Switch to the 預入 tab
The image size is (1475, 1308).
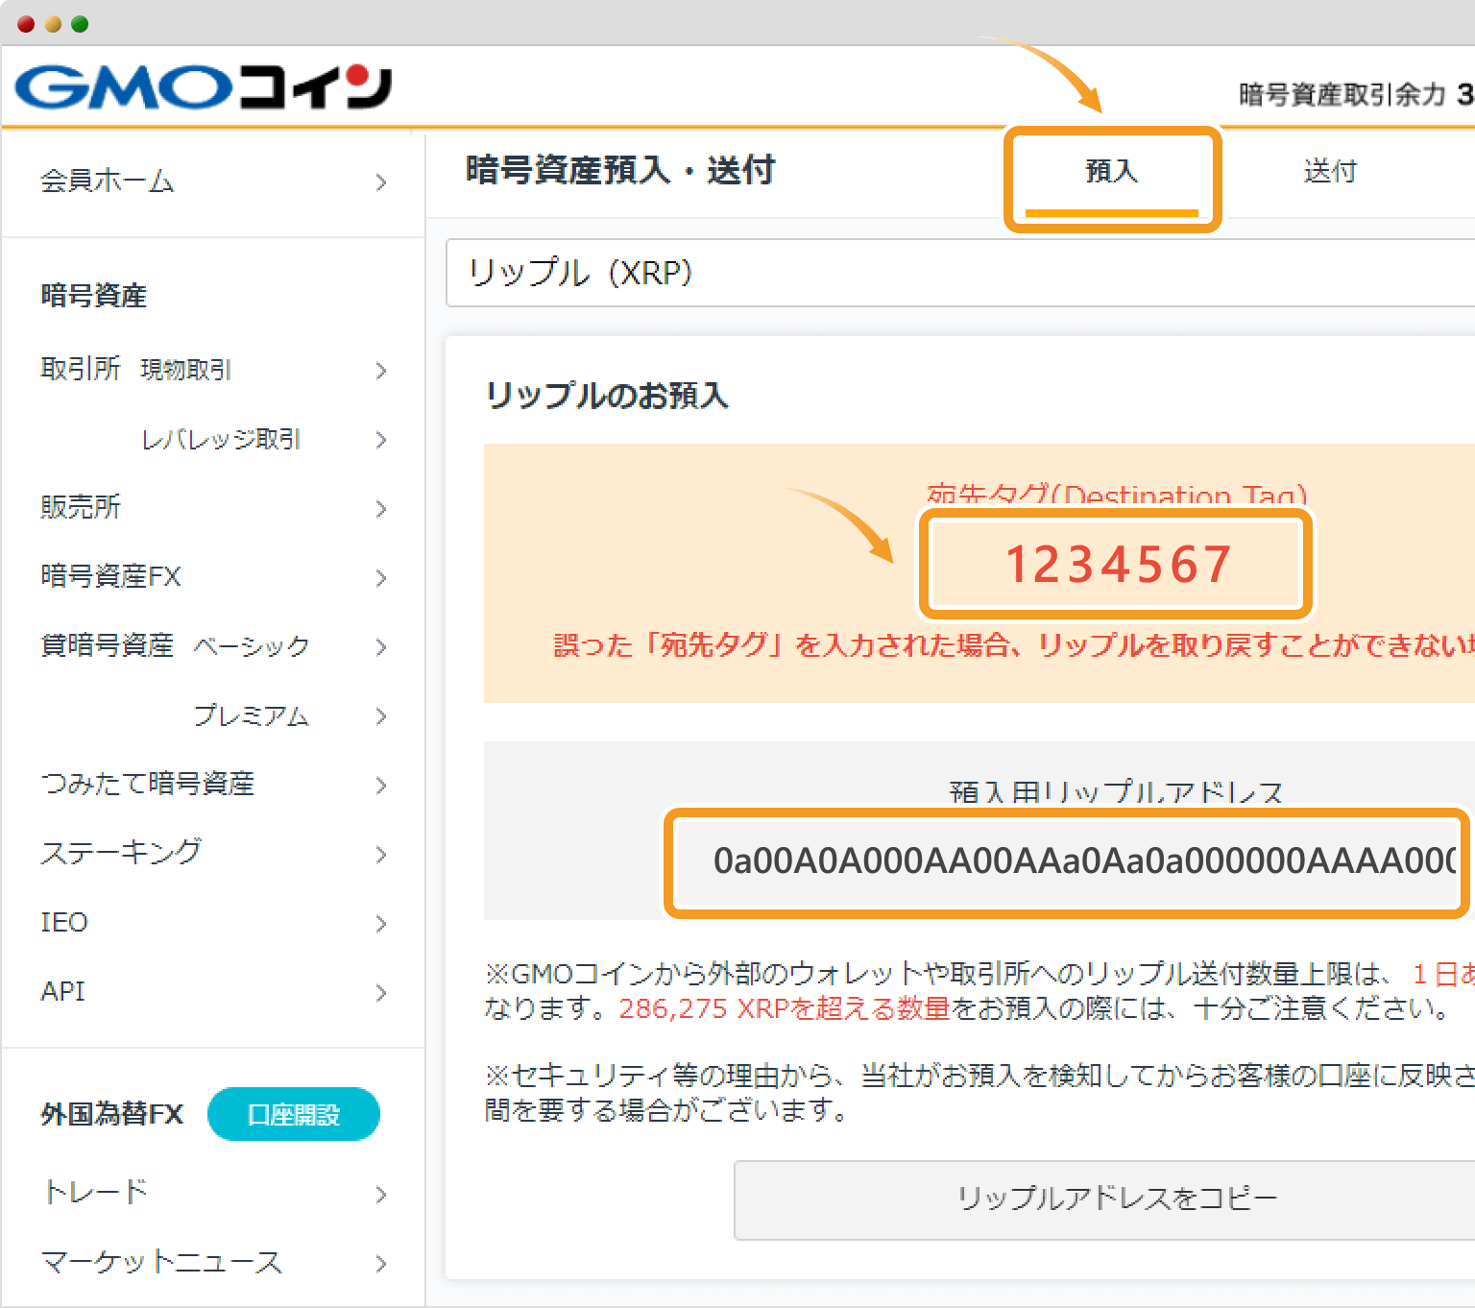pyautogui.click(x=1112, y=172)
